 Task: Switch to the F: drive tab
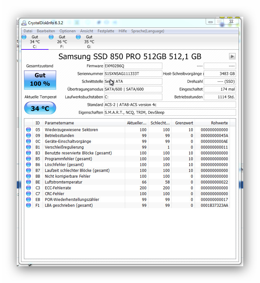62,42
